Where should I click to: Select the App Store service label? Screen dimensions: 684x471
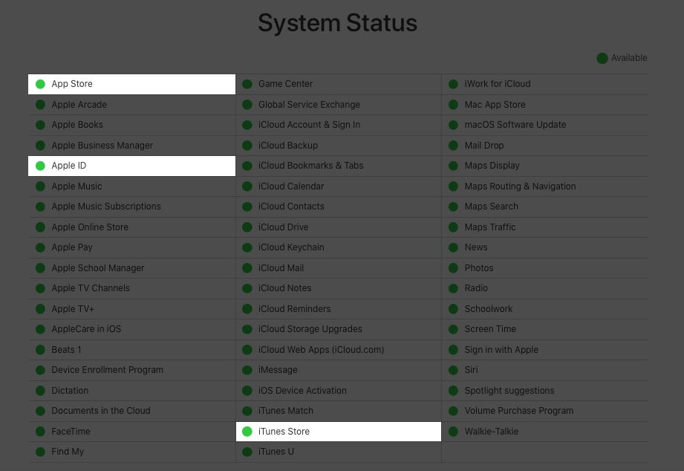[72, 84]
